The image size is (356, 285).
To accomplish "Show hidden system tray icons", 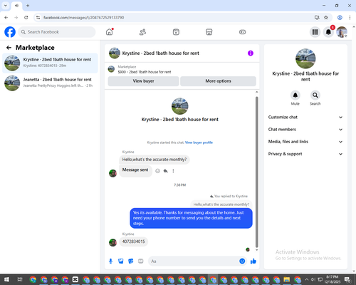I will pyautogui.click(x=306, y=279).
